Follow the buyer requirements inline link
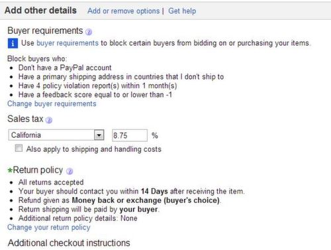 (68, 43)
